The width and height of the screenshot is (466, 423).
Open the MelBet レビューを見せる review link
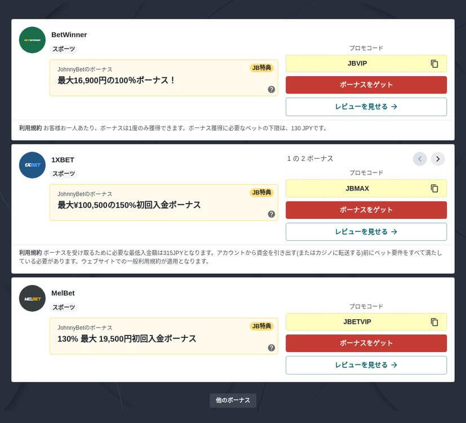coord(366,365)
